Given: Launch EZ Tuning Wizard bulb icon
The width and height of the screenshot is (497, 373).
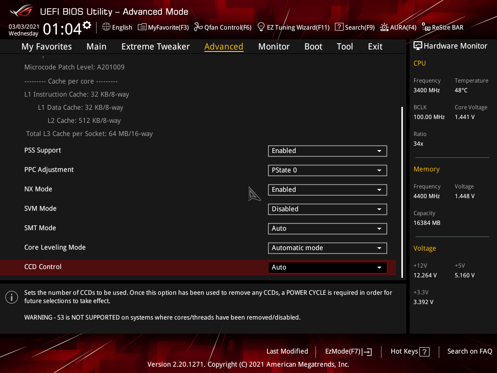Looking at the screenshot, I should pos(261,27).
